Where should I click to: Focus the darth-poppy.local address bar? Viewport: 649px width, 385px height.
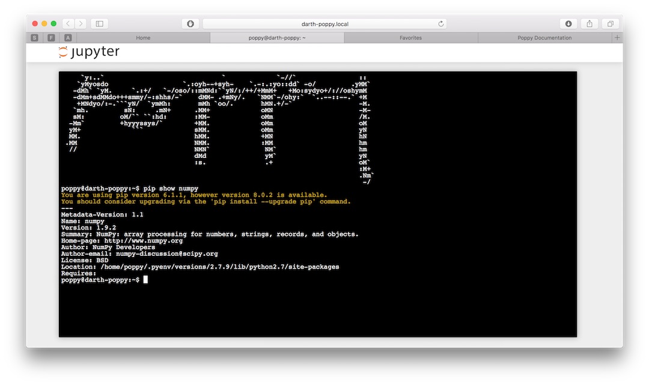(324, 23)
